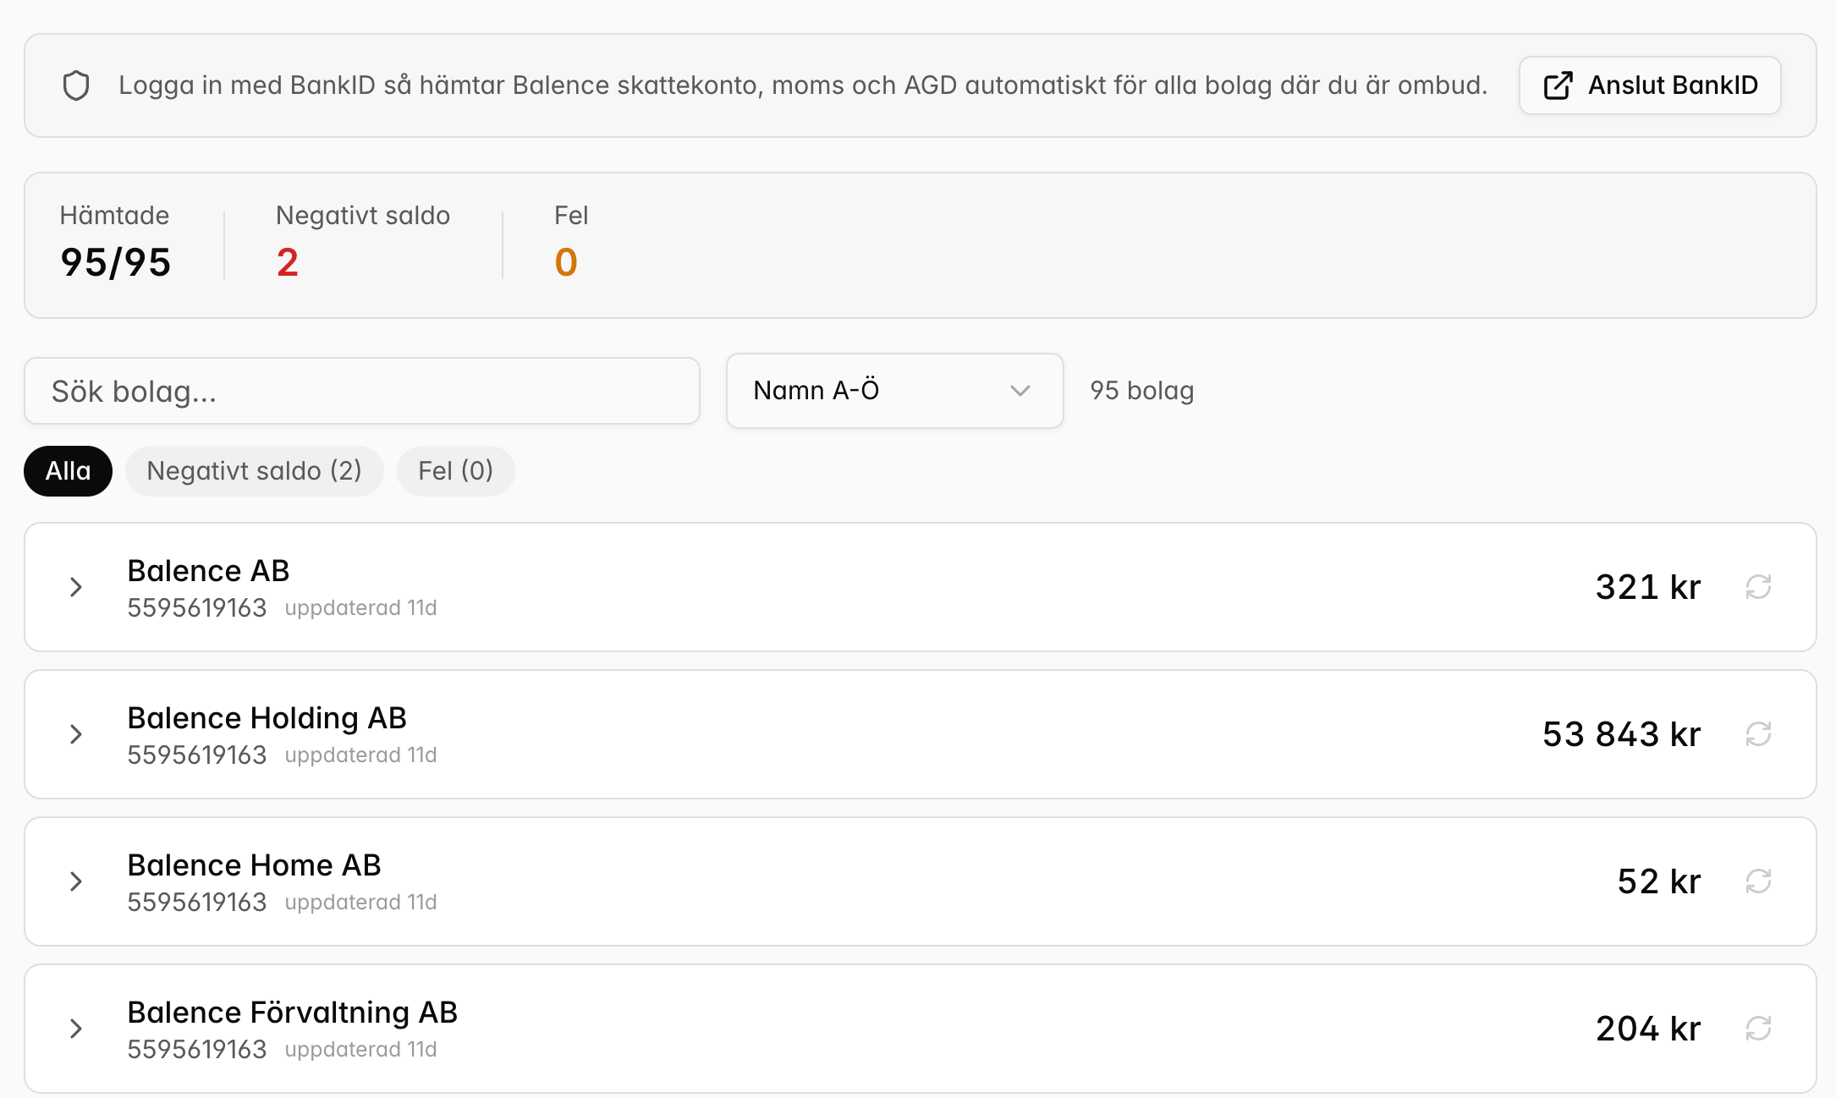The width and height of the screenshot is (1836, 1098).
Task: Click the shield icon in the BankID banner
Action: pos(76,85)
